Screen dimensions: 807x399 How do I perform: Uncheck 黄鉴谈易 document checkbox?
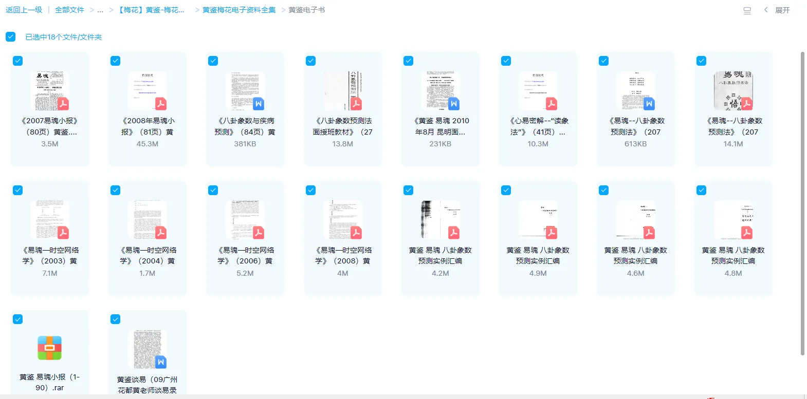coord(115,319)
